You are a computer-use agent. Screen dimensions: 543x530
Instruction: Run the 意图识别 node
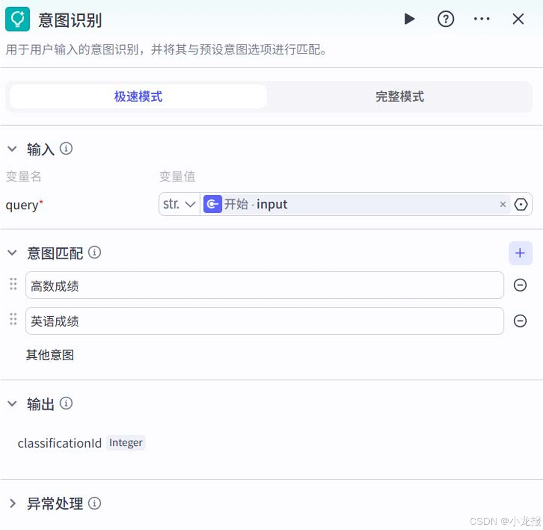click(x=409, y=19)
